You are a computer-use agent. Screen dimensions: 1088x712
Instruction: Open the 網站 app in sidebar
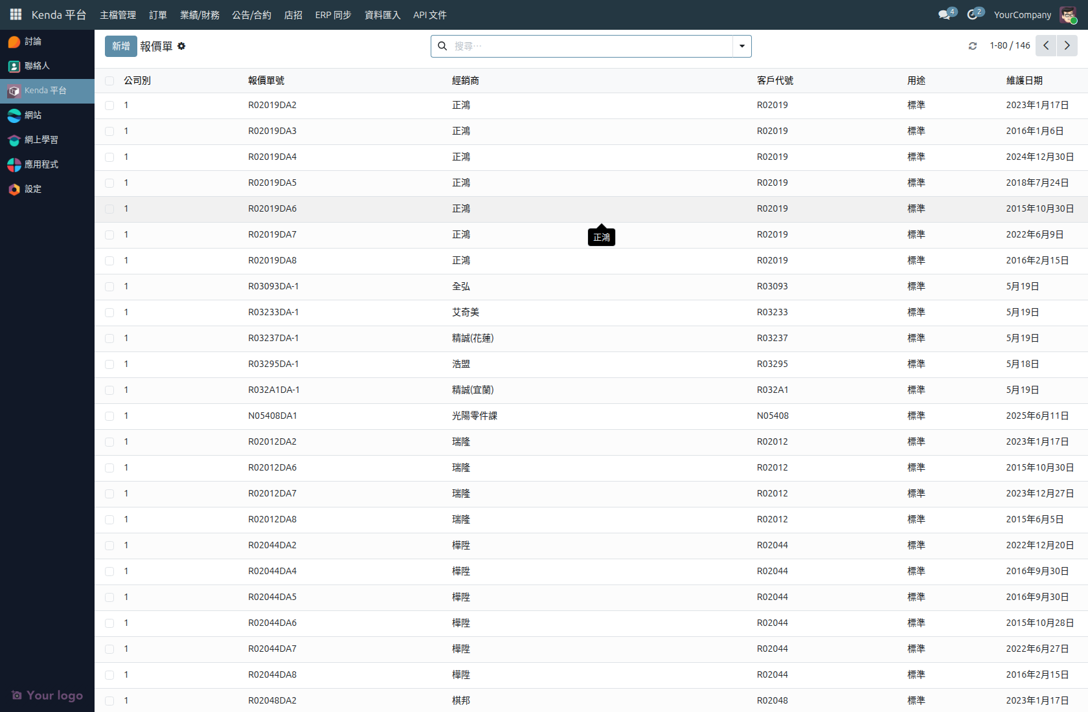(47, 115)
